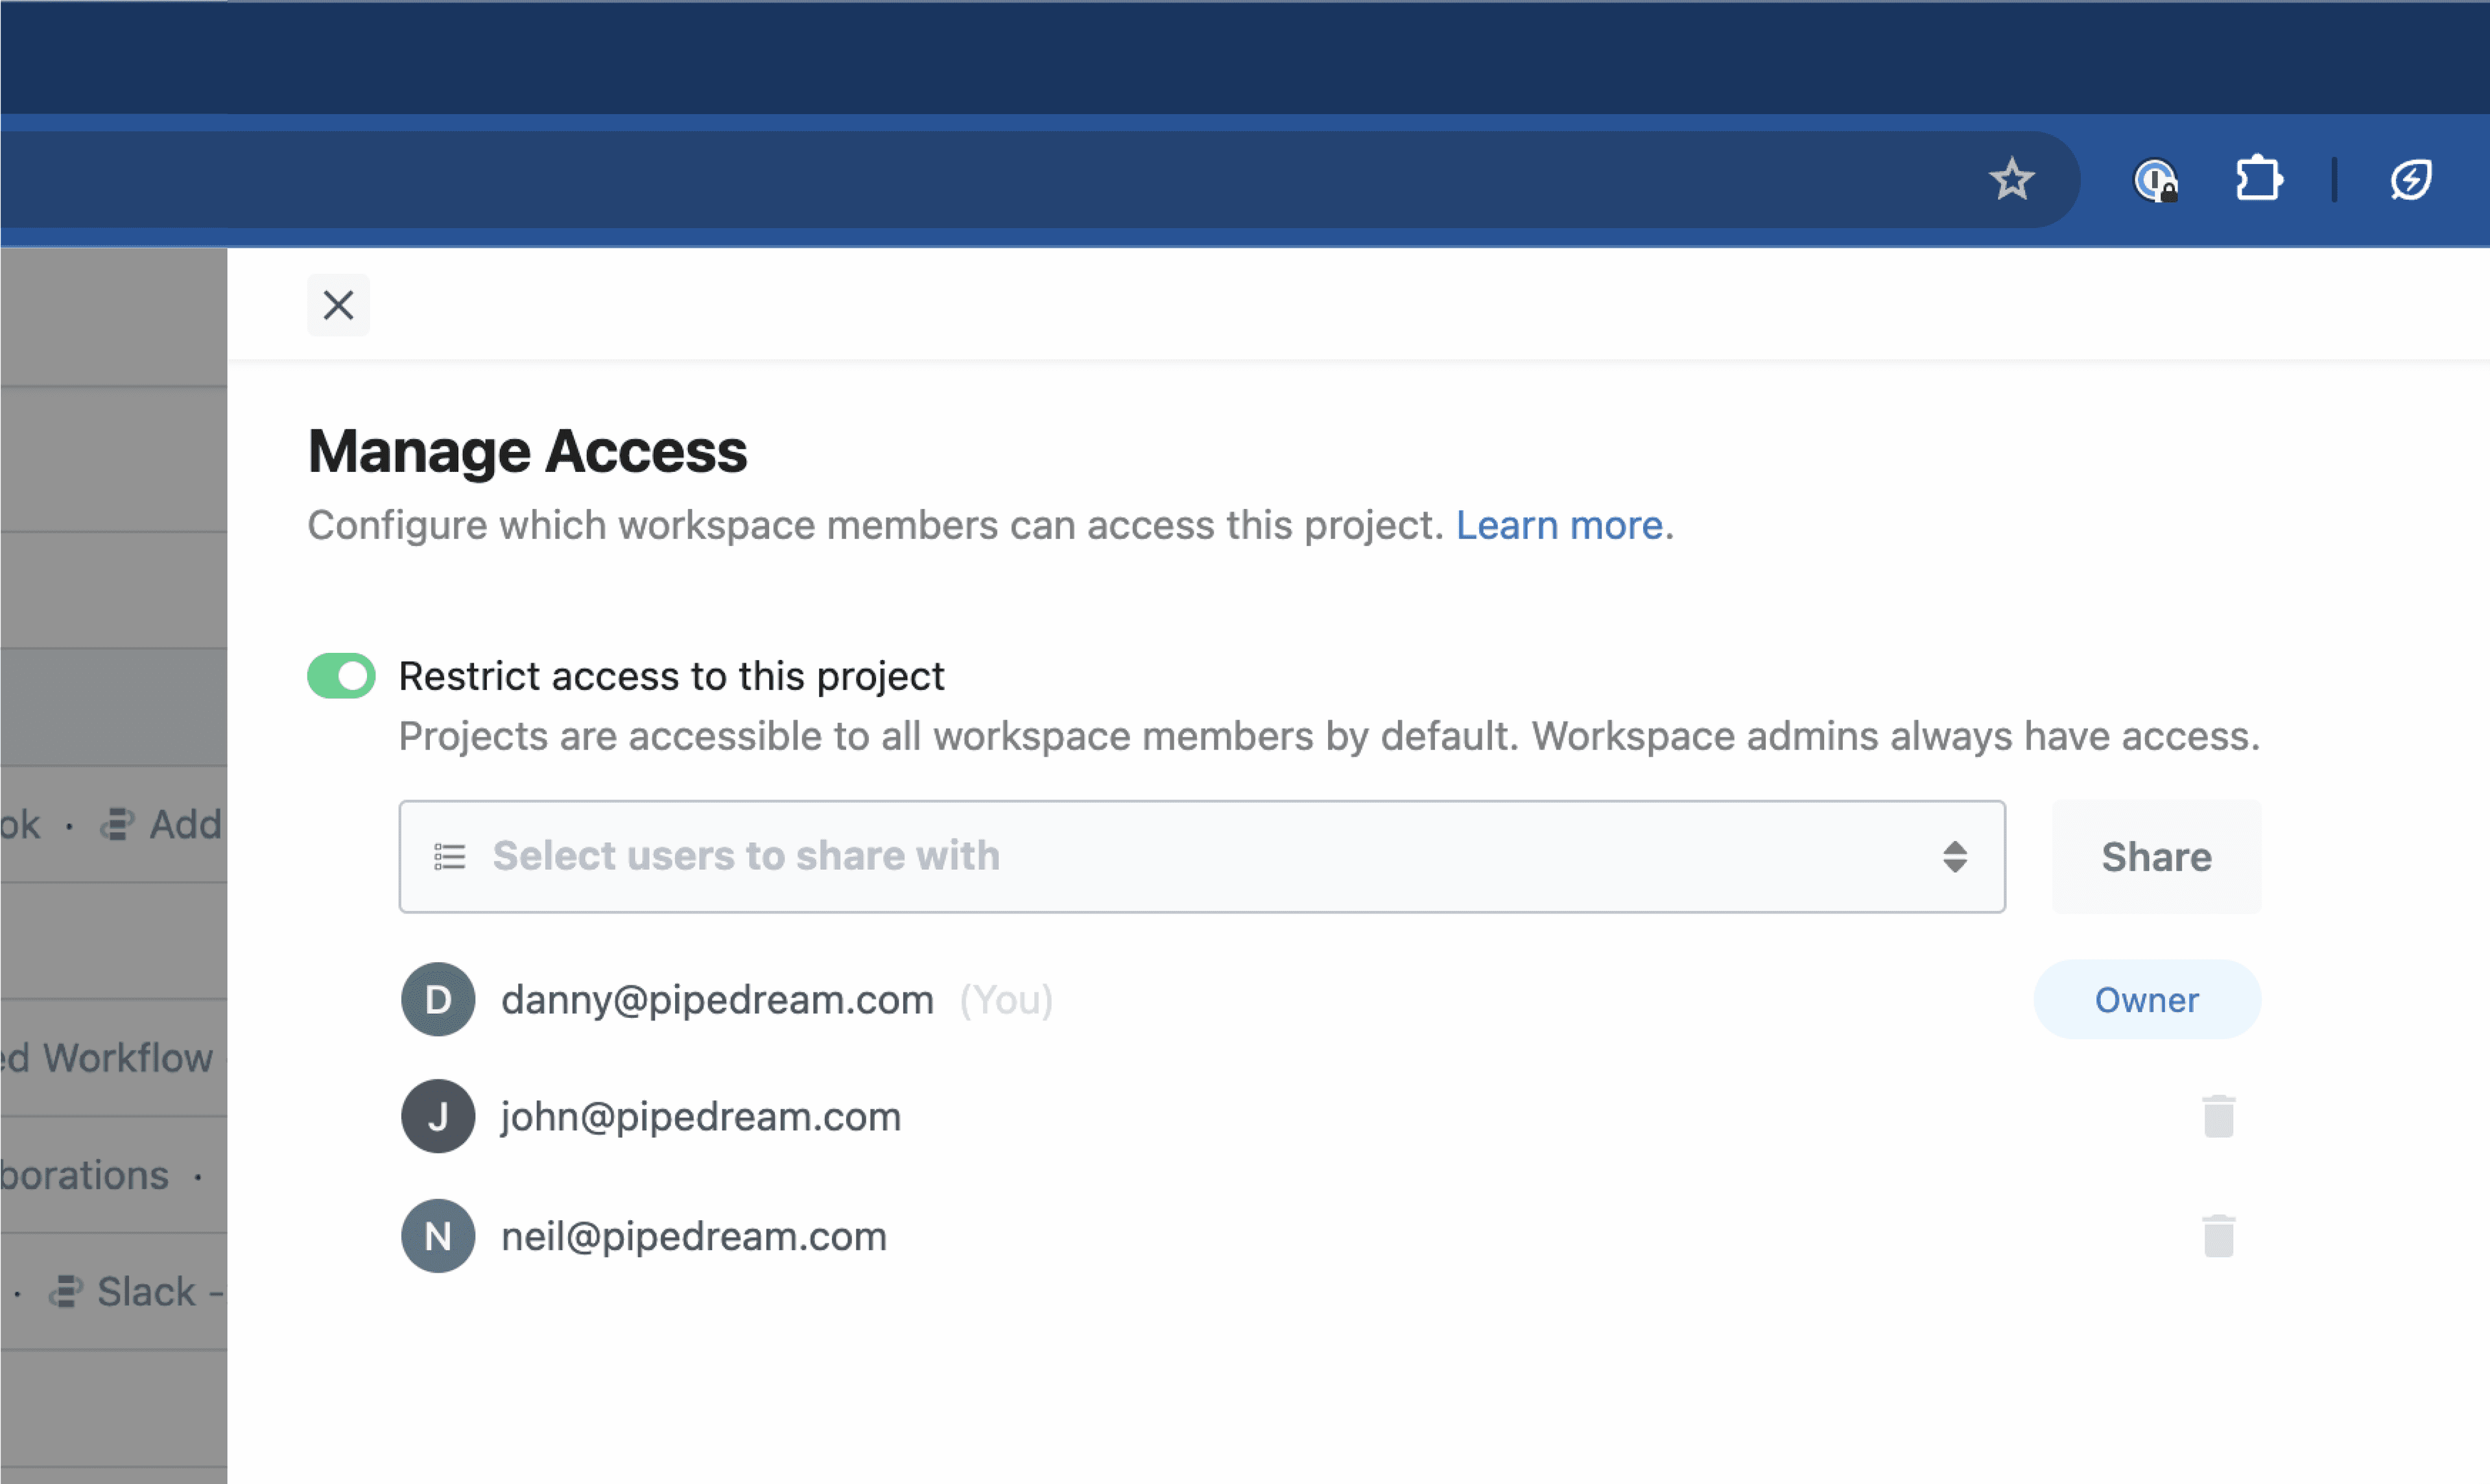
Task: Click neil's avatar with the letter N
Action: (x=438, y=1236)
